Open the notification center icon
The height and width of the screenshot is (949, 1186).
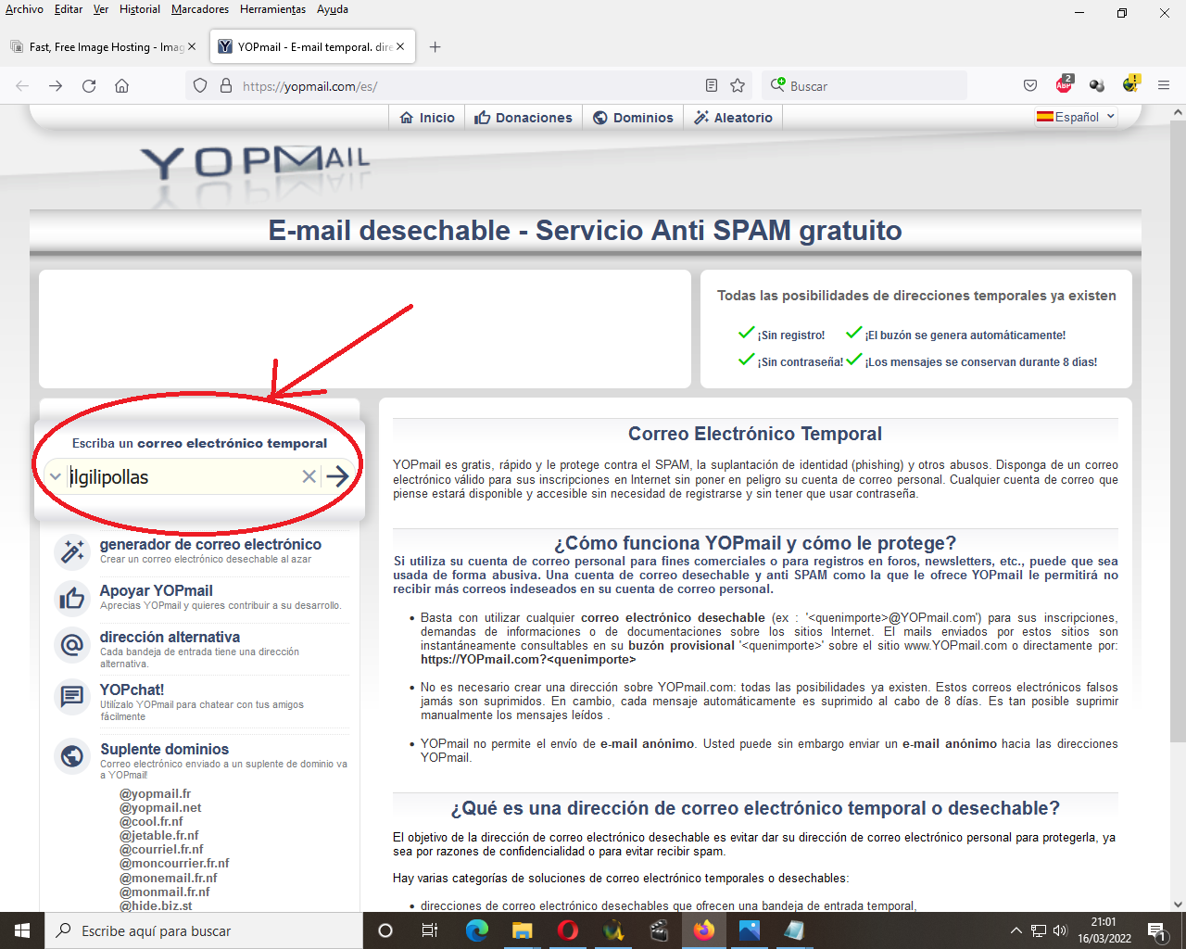(1156, 930)
